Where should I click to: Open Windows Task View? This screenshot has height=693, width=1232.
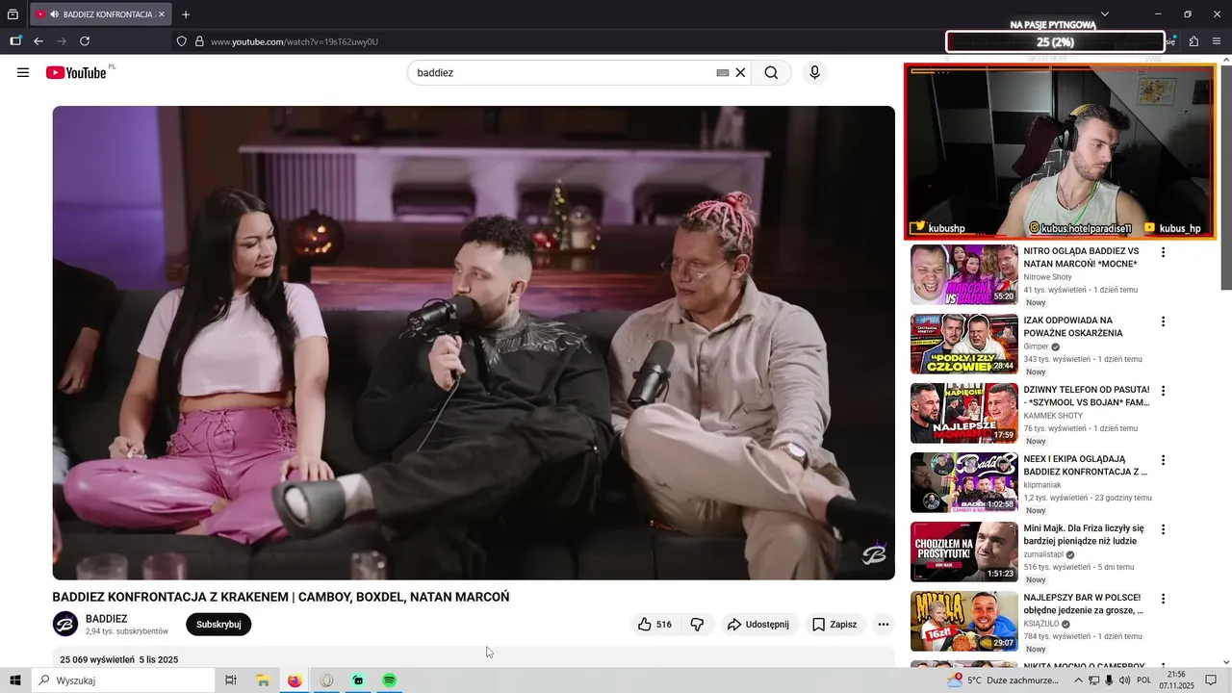(x=231, y=680)
